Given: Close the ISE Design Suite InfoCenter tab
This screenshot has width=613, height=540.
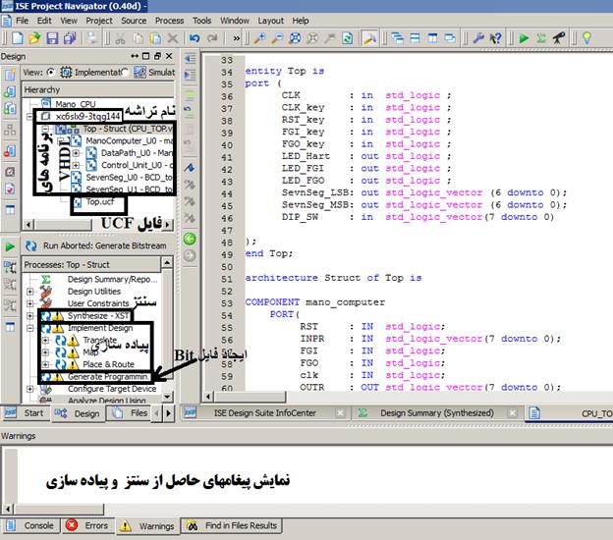Looking at the screenshot, I should pos(341,413).
